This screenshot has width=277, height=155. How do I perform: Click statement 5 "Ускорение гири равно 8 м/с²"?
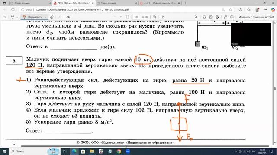70,122
